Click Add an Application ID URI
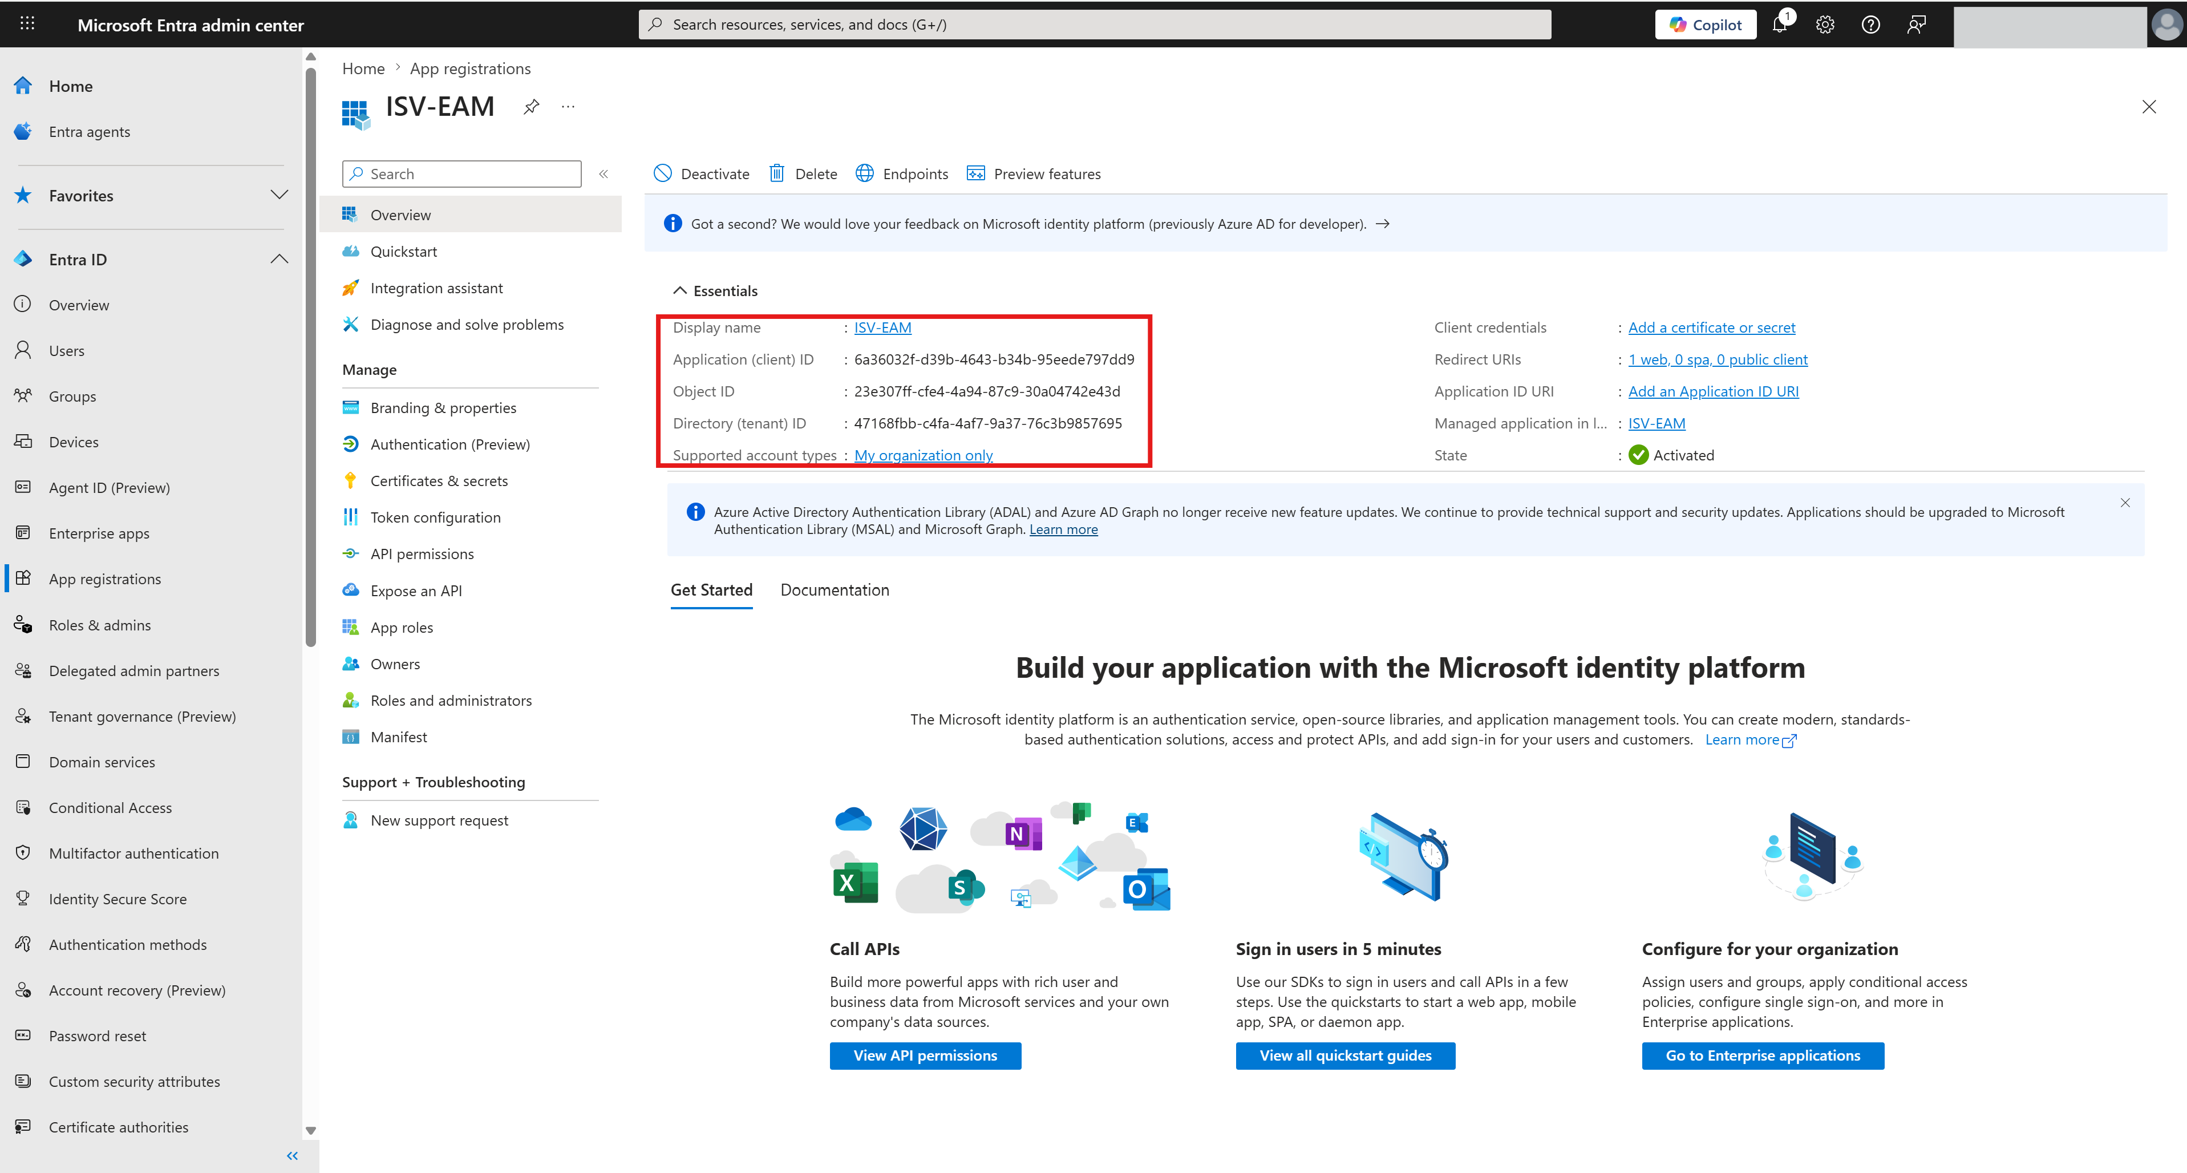The width and height of the screenshot is (2187, 1173). [x=1713, y=391]
